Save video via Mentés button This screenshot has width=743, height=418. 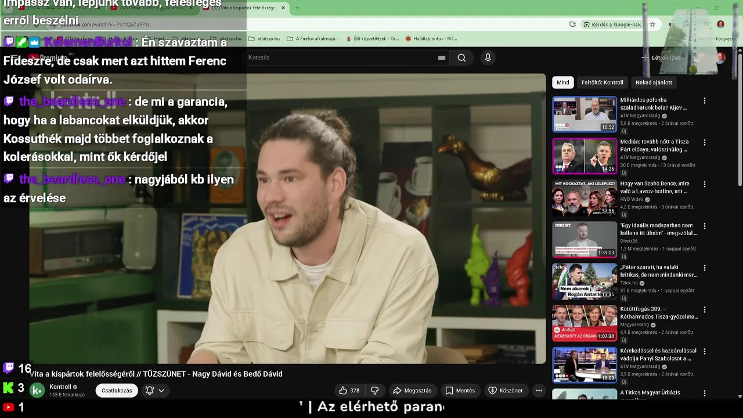[460, 391]
